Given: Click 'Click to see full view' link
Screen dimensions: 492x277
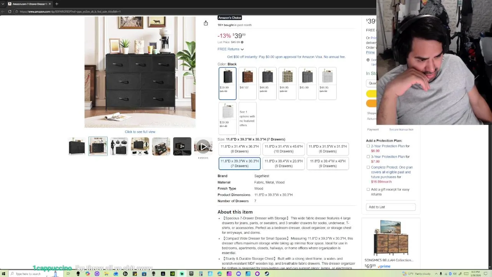Looking at the screenshot, I should pos(140,132).
